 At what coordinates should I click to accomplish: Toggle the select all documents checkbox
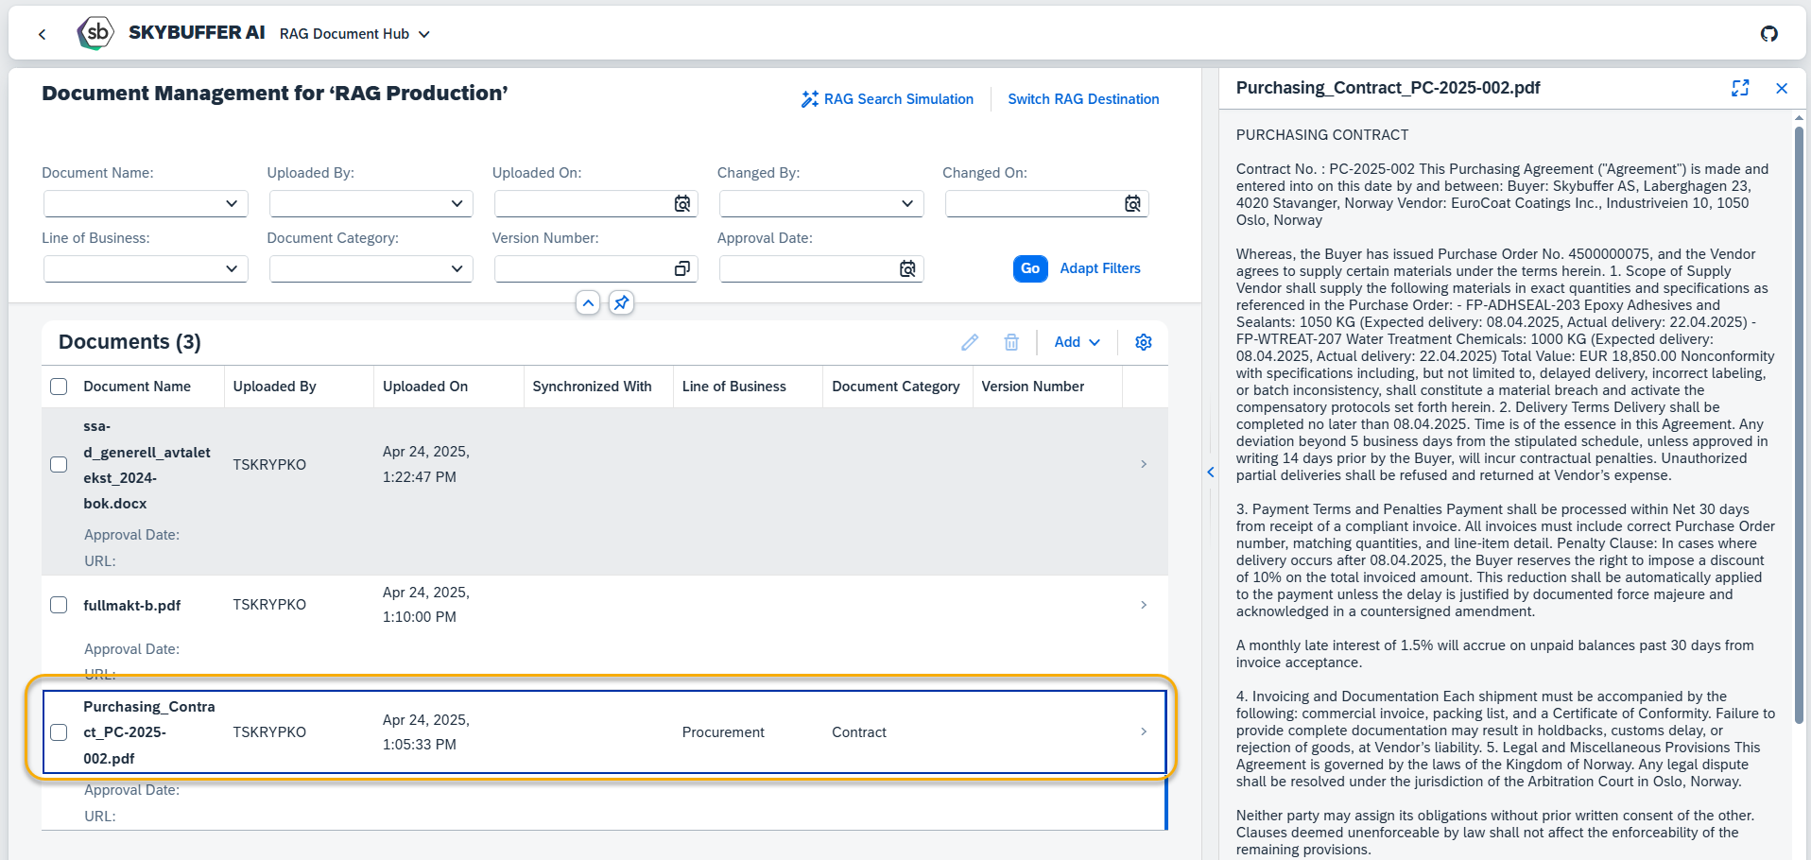tap(59, 387)
